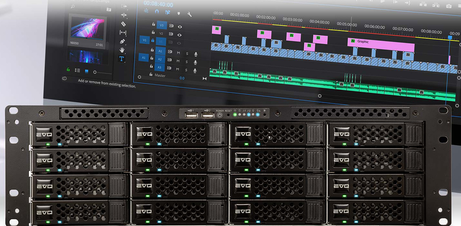Unlock the locked V1 track
The width and height of the screenshot is (461, 226).
153,41
